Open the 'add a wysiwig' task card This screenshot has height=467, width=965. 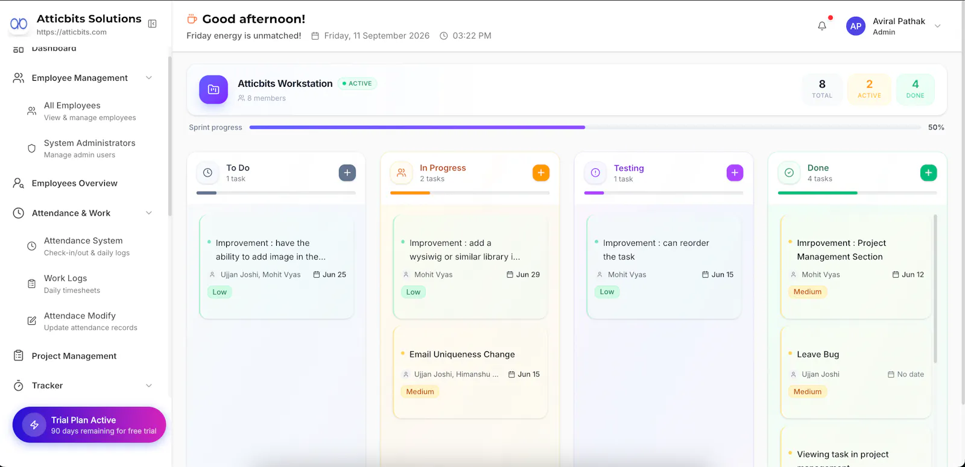(x=470, y=267)
